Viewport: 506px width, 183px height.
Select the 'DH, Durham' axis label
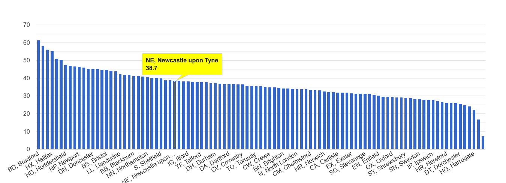(x=201, y=161)
